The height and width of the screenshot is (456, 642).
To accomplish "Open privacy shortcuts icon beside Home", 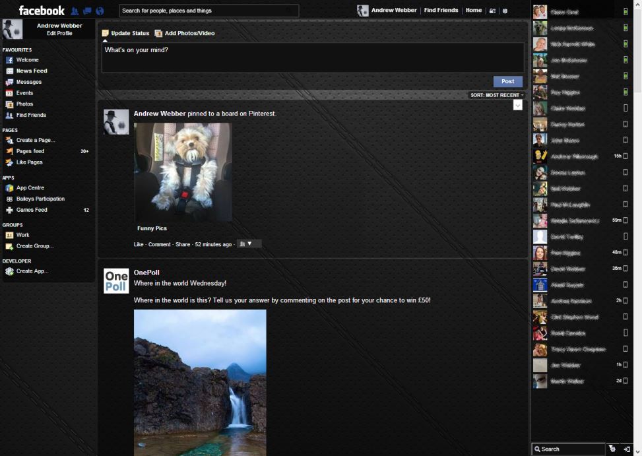I will (x=493, y=11).
